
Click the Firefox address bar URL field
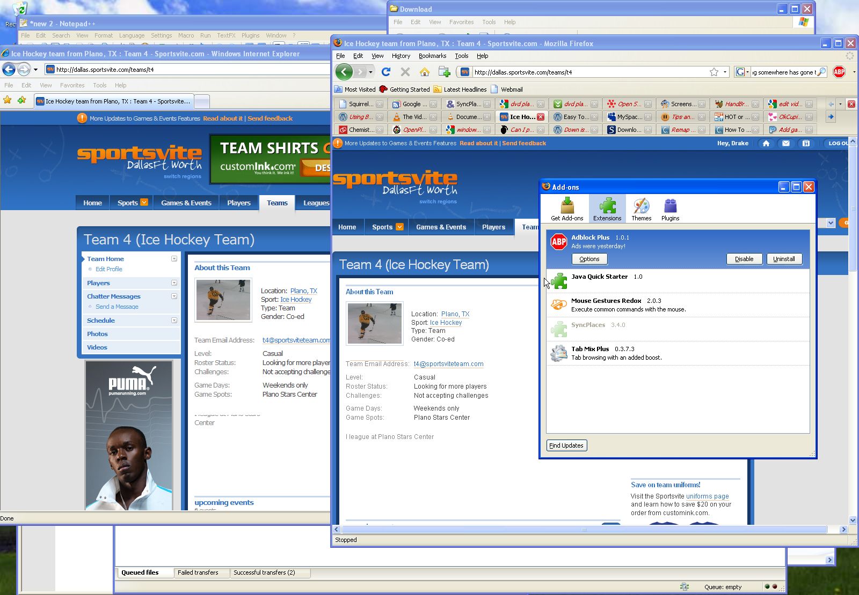591,72
